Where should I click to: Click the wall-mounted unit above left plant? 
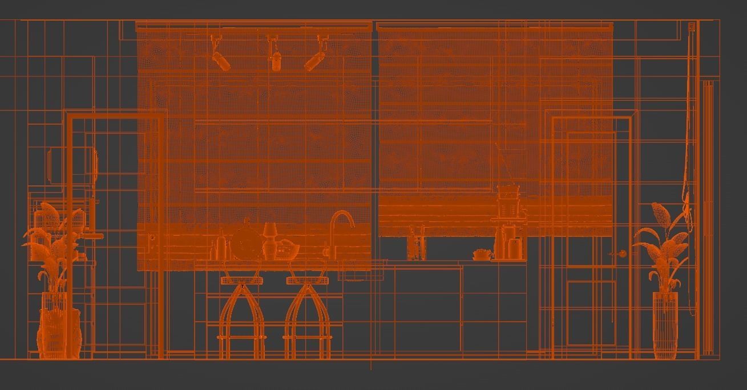pyautogui.click(x=72, y=166)
